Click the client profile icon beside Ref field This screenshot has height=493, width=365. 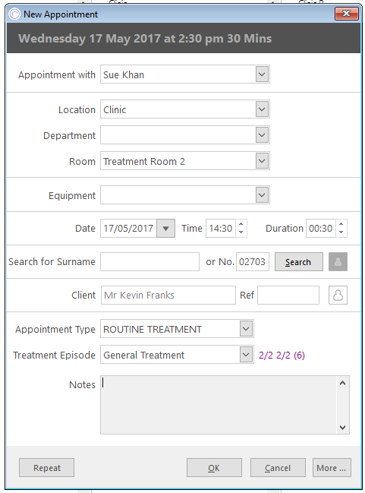pos(338,295)
